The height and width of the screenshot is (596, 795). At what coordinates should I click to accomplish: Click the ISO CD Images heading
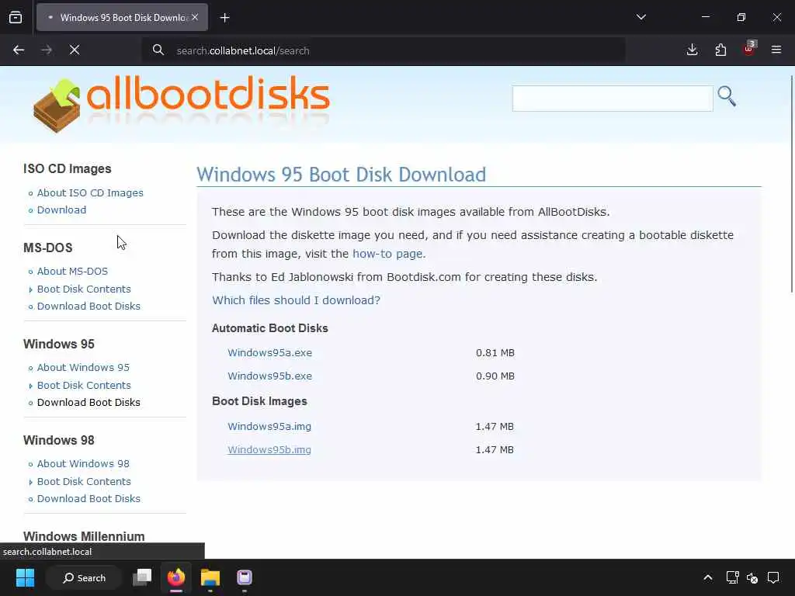tap(68, 168)
